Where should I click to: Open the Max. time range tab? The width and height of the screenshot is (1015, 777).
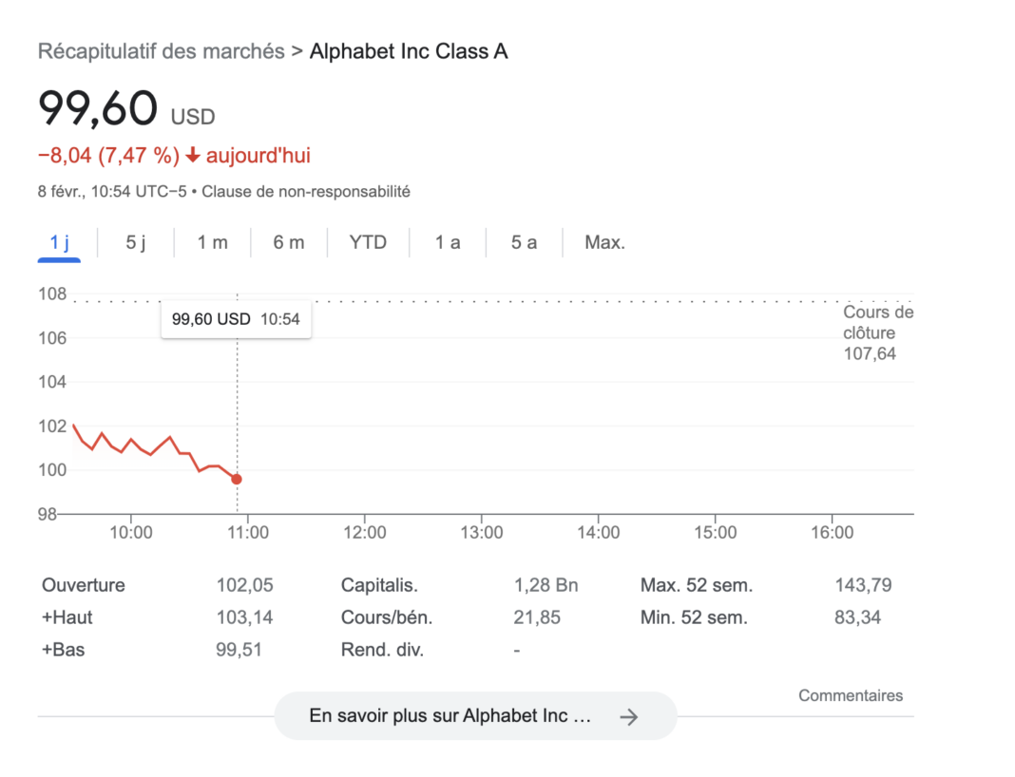(604, 242)
